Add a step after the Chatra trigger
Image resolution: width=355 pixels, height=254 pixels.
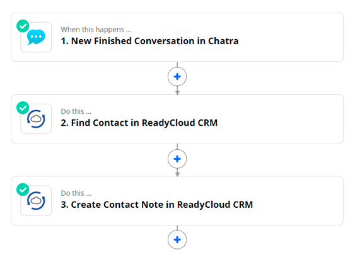177,76
